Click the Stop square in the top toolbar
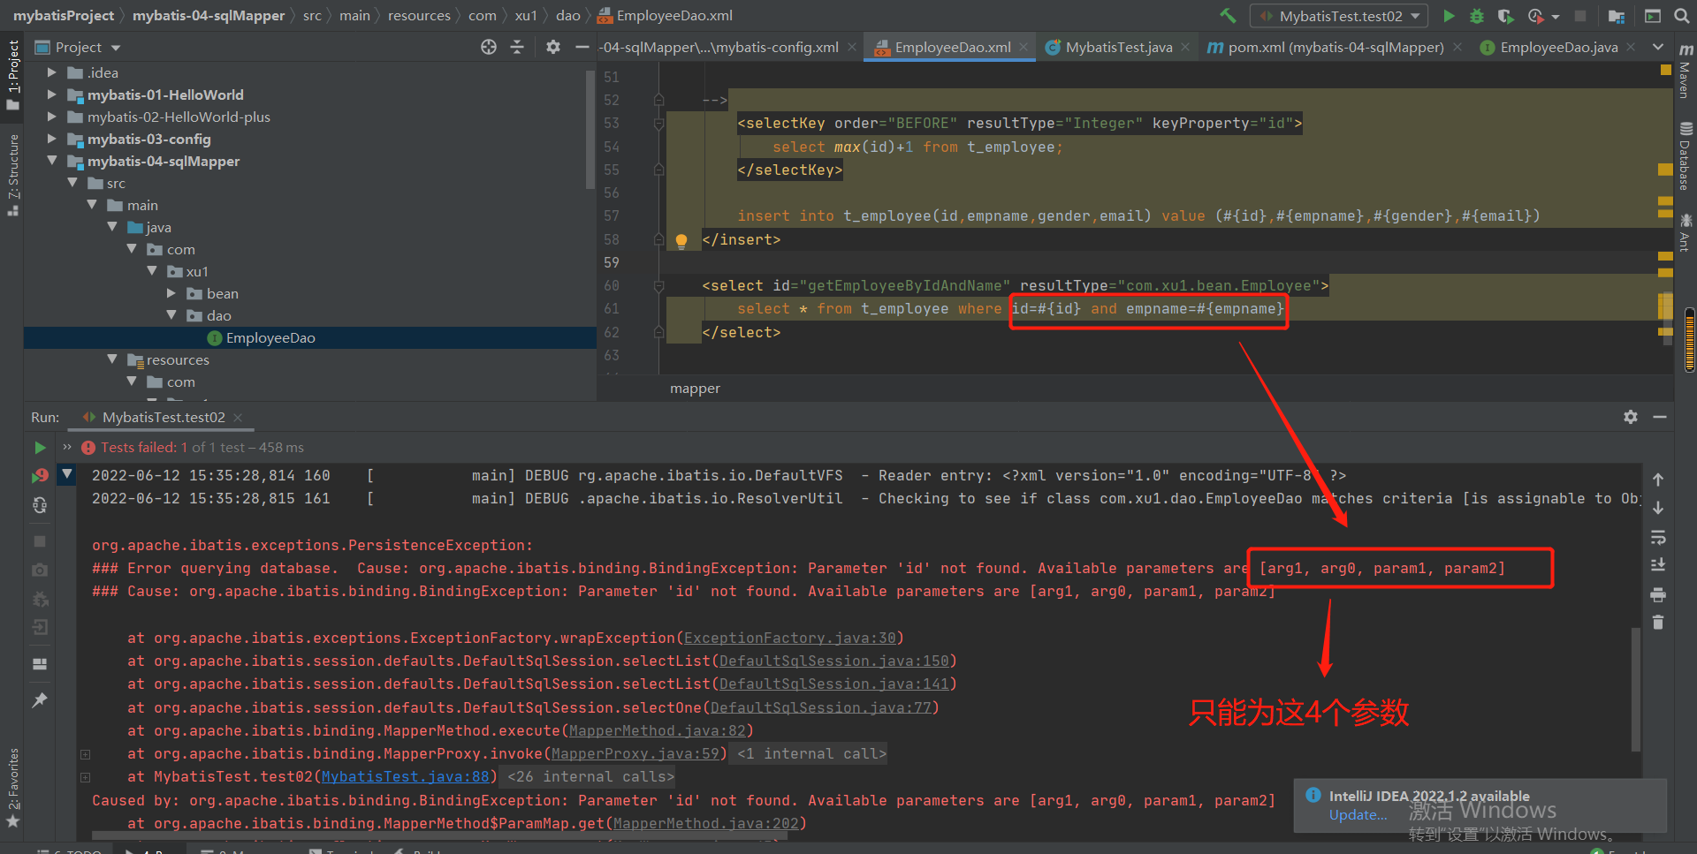 click(x=1580, y=16)
